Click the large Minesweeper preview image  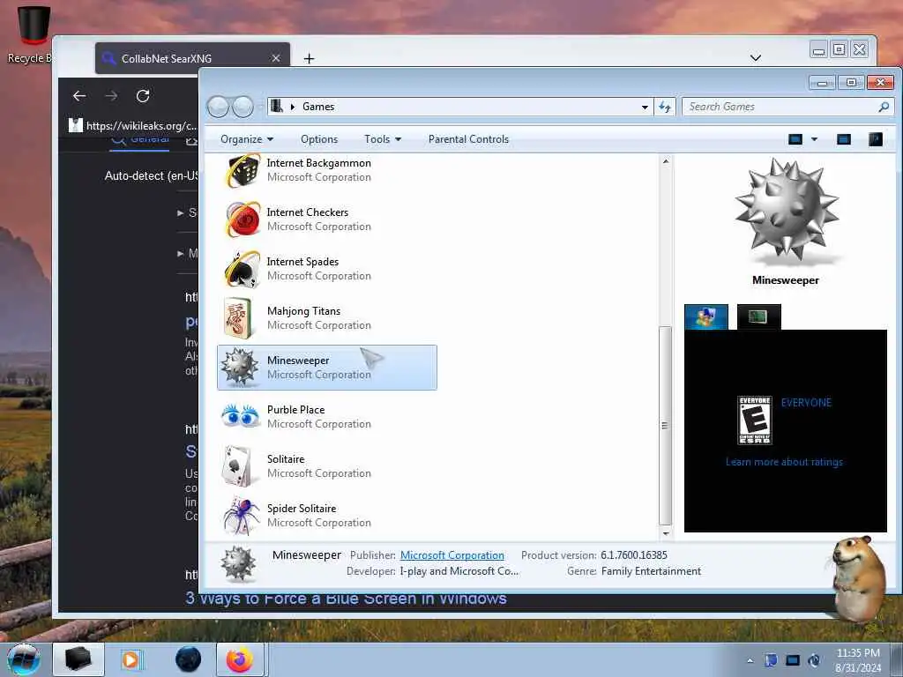pyautogui.click(x=786, y=212)
